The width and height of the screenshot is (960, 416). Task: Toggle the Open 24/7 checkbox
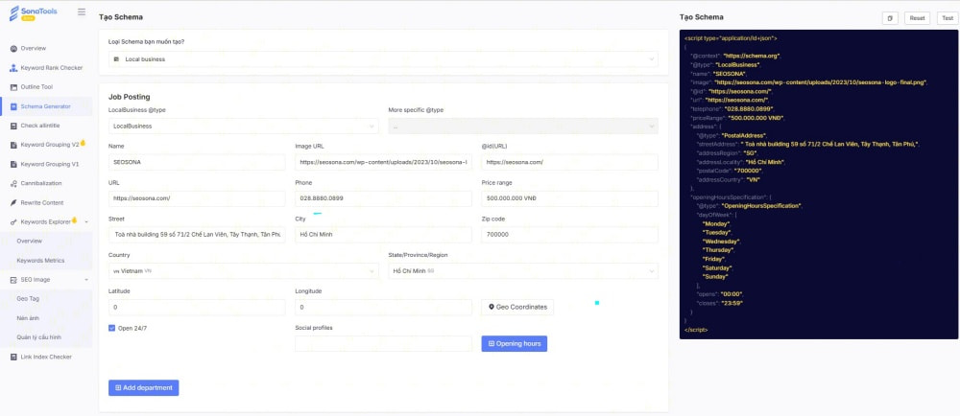tap(112, 328)
